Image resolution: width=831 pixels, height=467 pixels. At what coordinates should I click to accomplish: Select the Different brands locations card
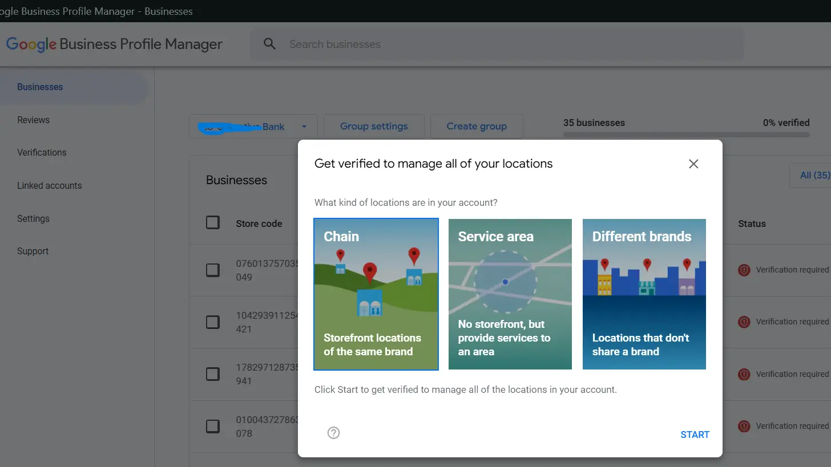click(x=644, y=294)
